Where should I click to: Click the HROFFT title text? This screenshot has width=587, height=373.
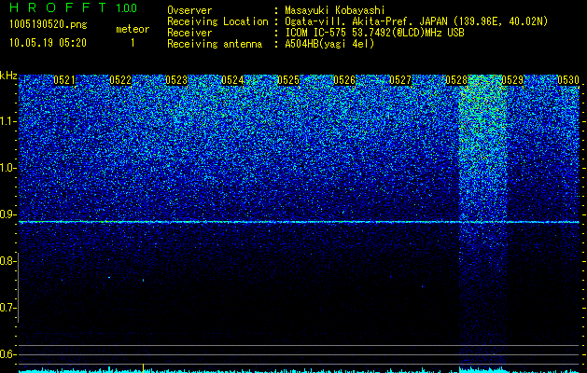click(58, 7)
